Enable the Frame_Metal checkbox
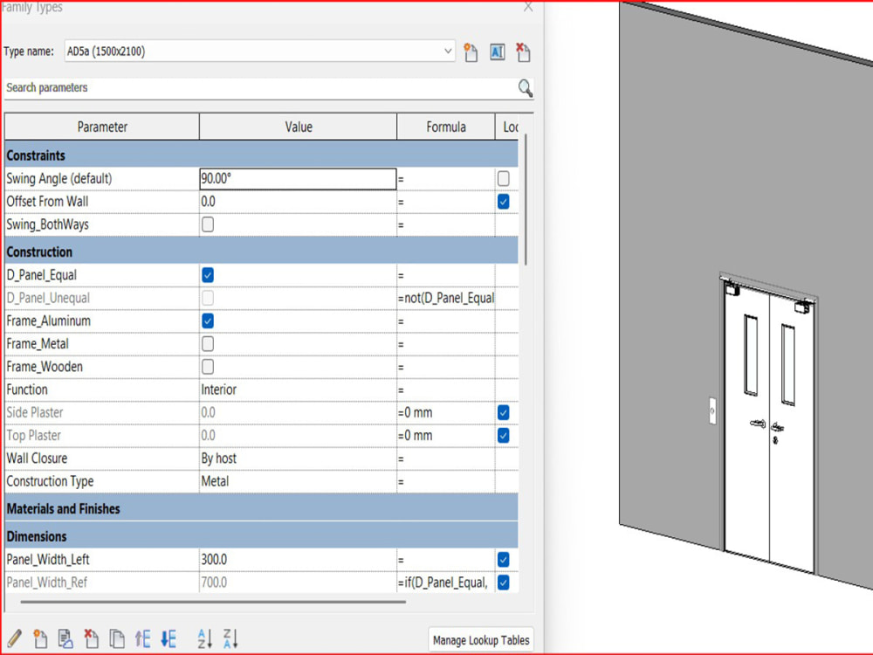 208,343
